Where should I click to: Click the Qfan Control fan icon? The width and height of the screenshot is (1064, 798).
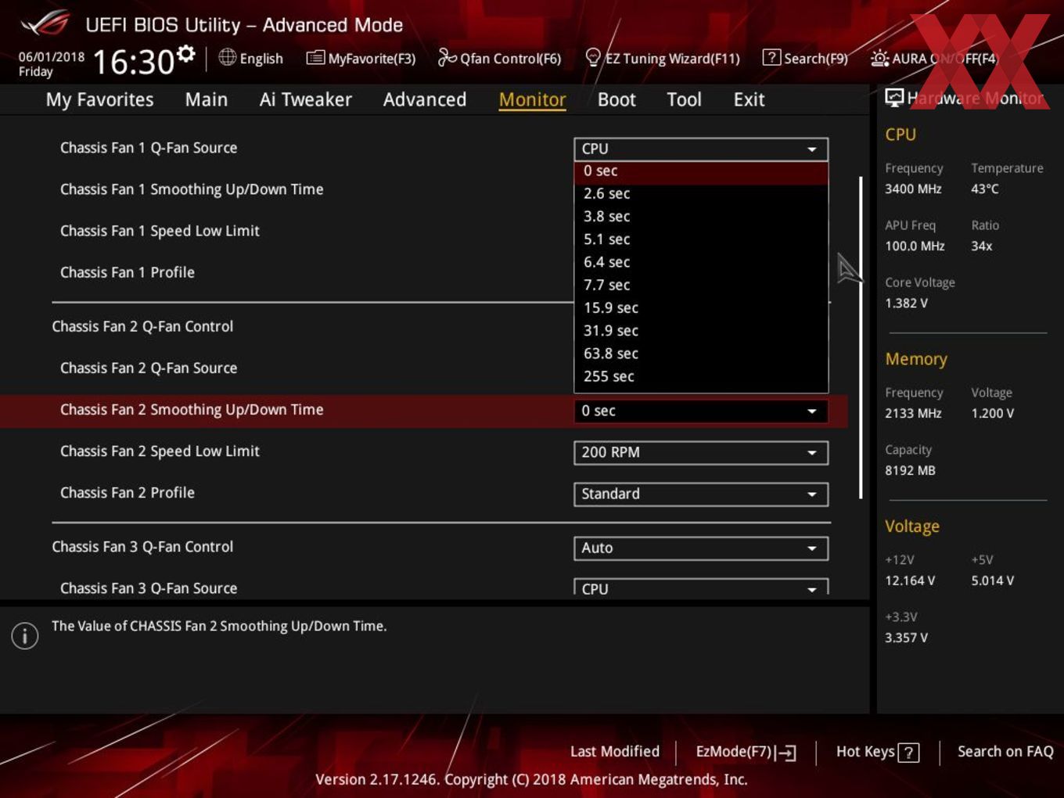447,57
